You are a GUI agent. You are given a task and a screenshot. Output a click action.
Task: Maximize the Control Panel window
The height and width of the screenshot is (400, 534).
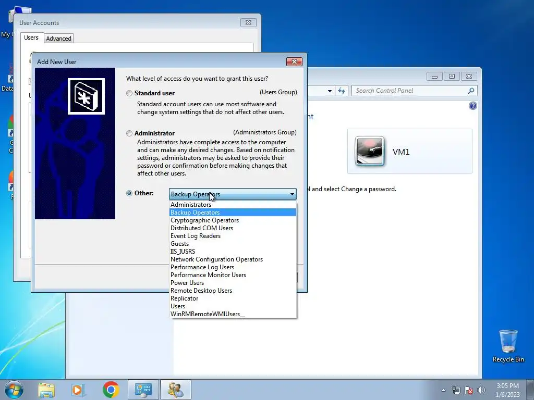(452, 77)
